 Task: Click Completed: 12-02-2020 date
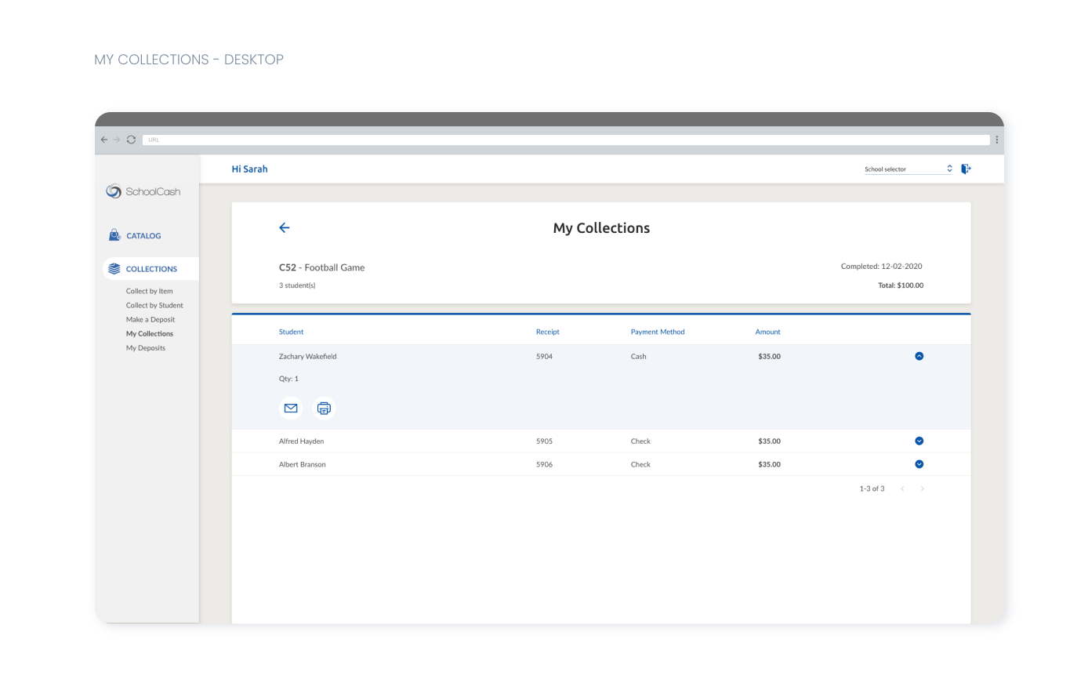pyautogui.click(x=882, y=267)
